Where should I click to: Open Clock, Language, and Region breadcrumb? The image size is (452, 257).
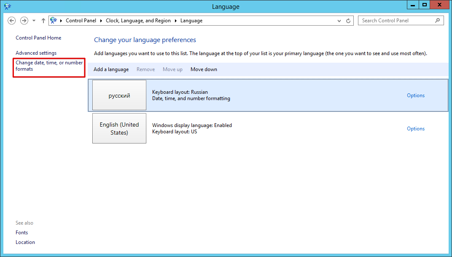pyautogui.click(x=138, y=21)
